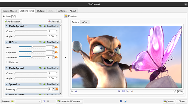Collapse the second Photo Spread section
Screen dimensions: 188x106
point(6,68)
